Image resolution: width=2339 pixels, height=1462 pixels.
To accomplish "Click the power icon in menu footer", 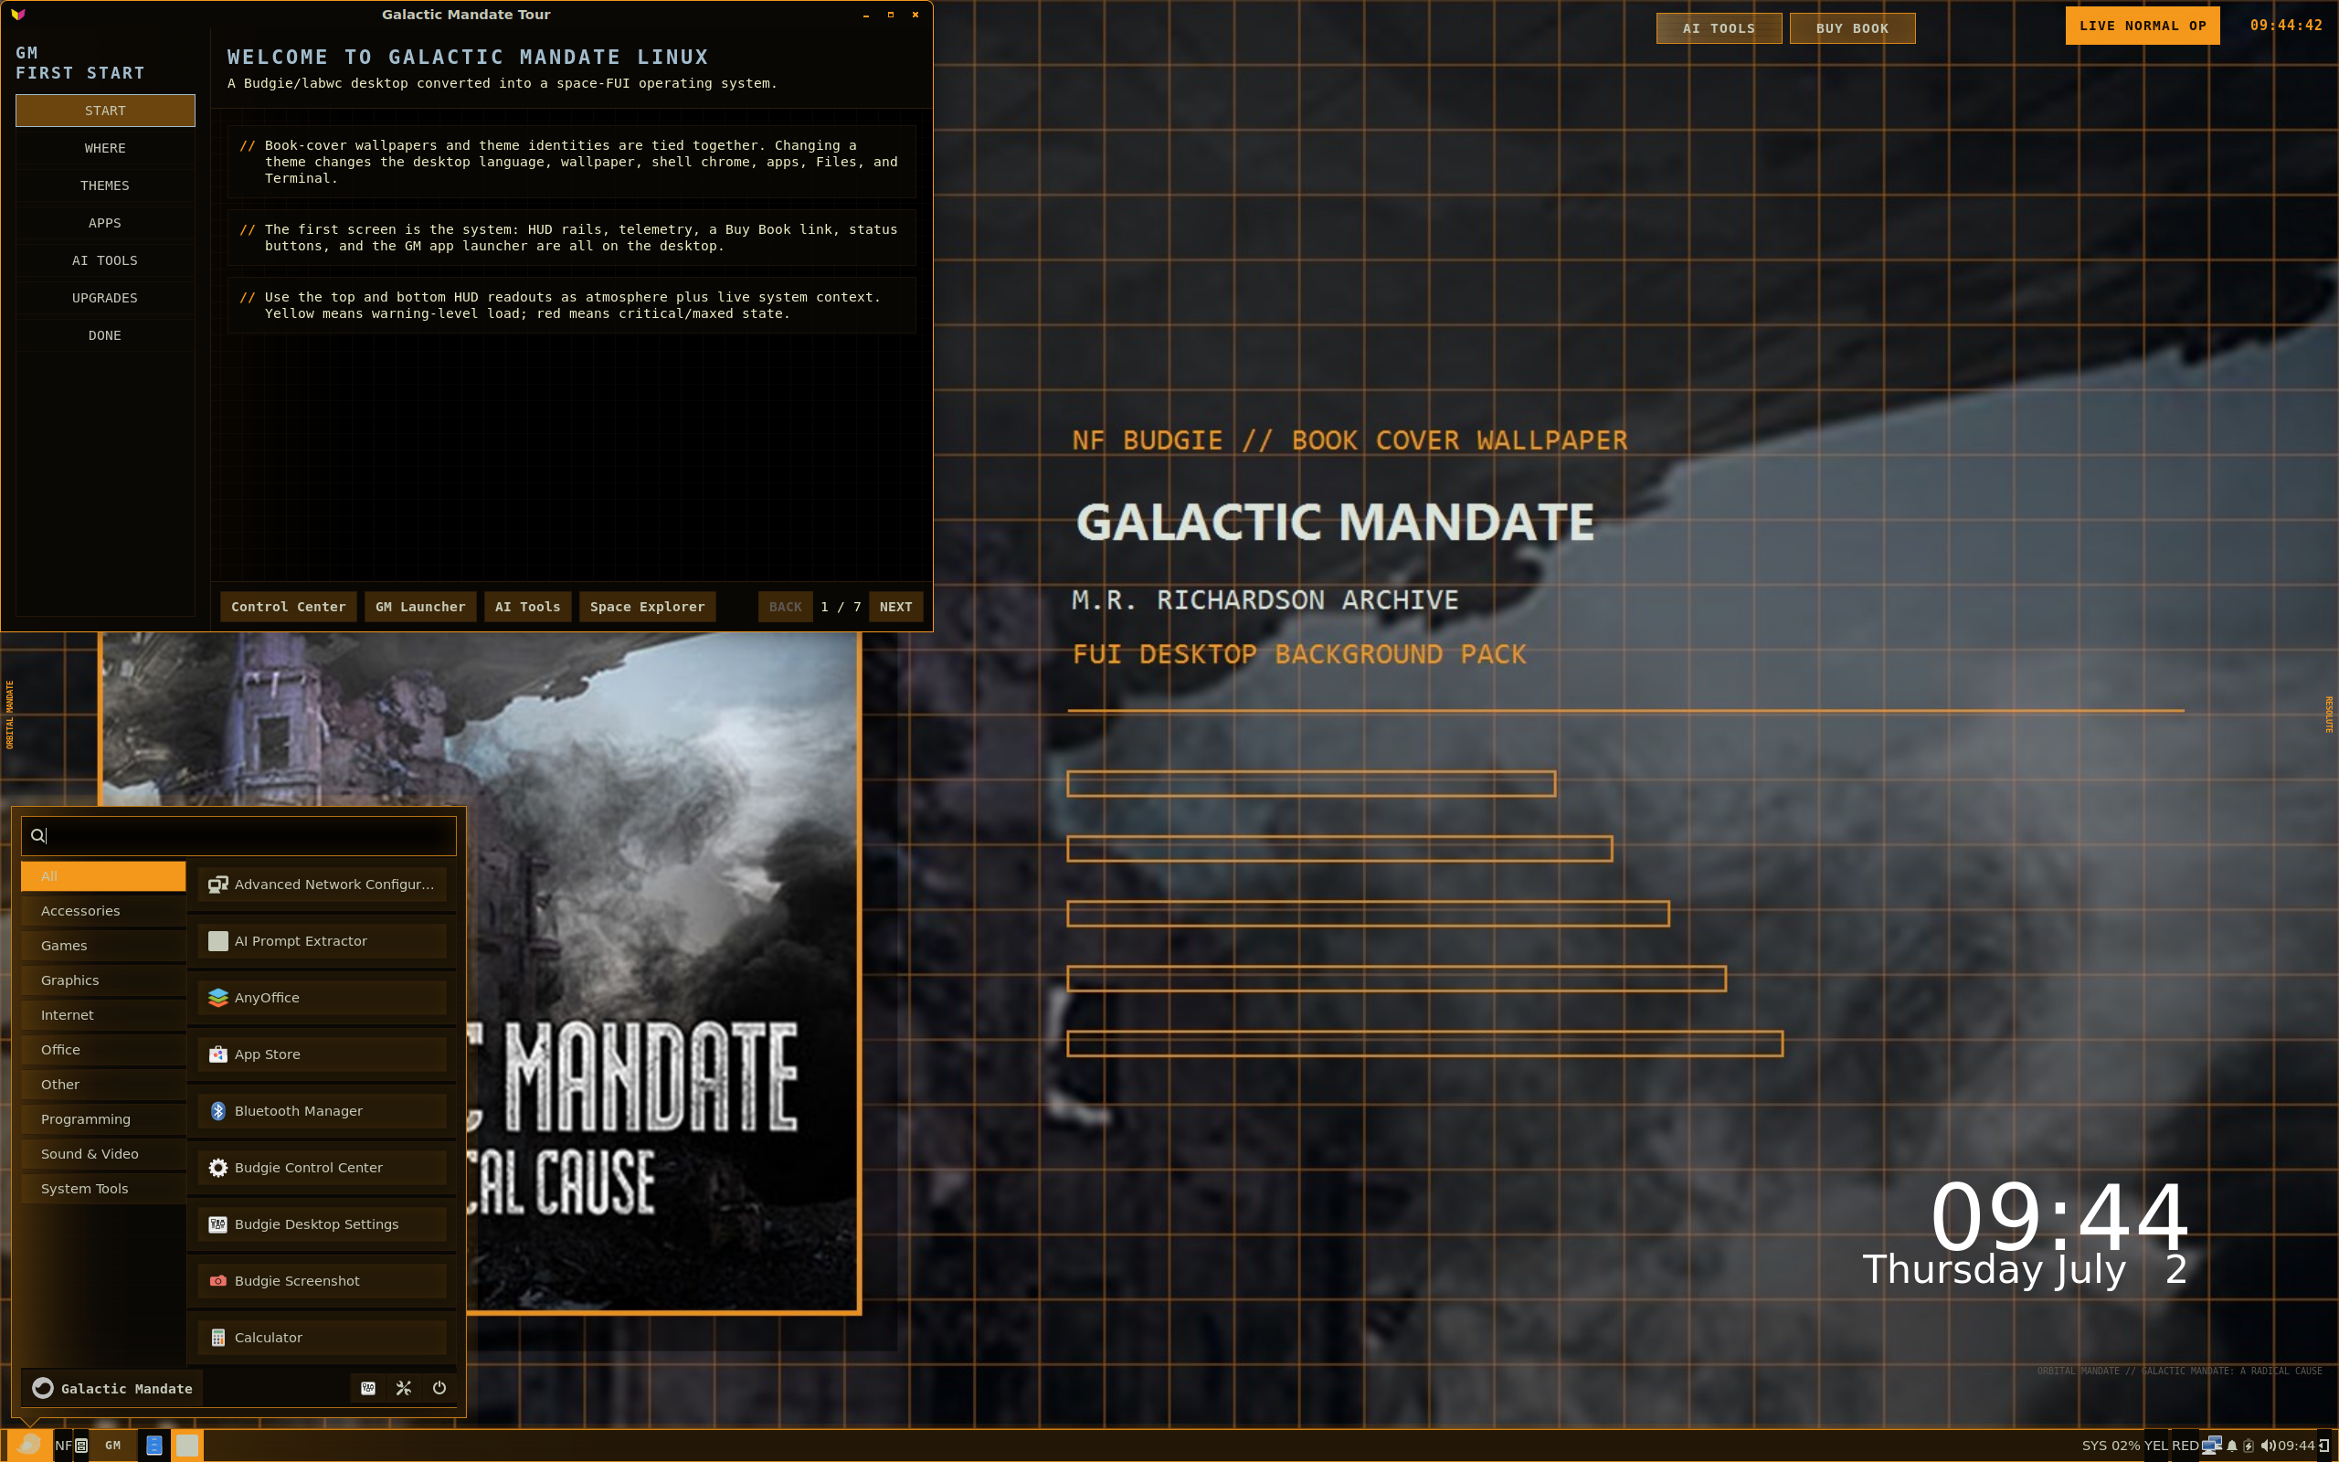I will pyautogui.click(x=439, y=1389).
